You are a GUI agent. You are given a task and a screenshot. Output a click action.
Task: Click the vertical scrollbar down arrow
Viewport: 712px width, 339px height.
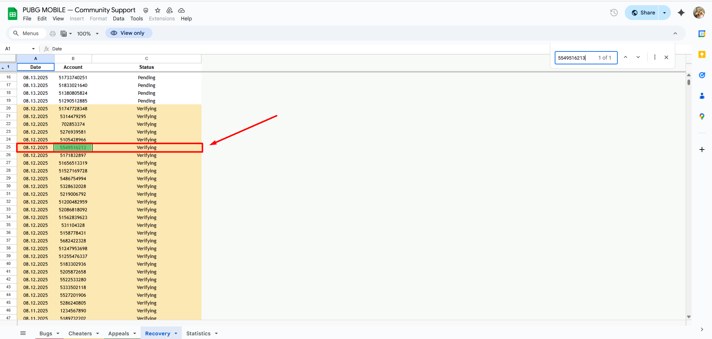pyautogui.click(x=689, y=317)
